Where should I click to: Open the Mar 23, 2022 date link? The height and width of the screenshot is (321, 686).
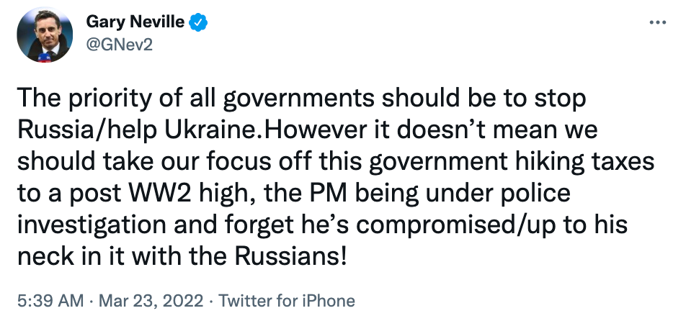(138, 300)
